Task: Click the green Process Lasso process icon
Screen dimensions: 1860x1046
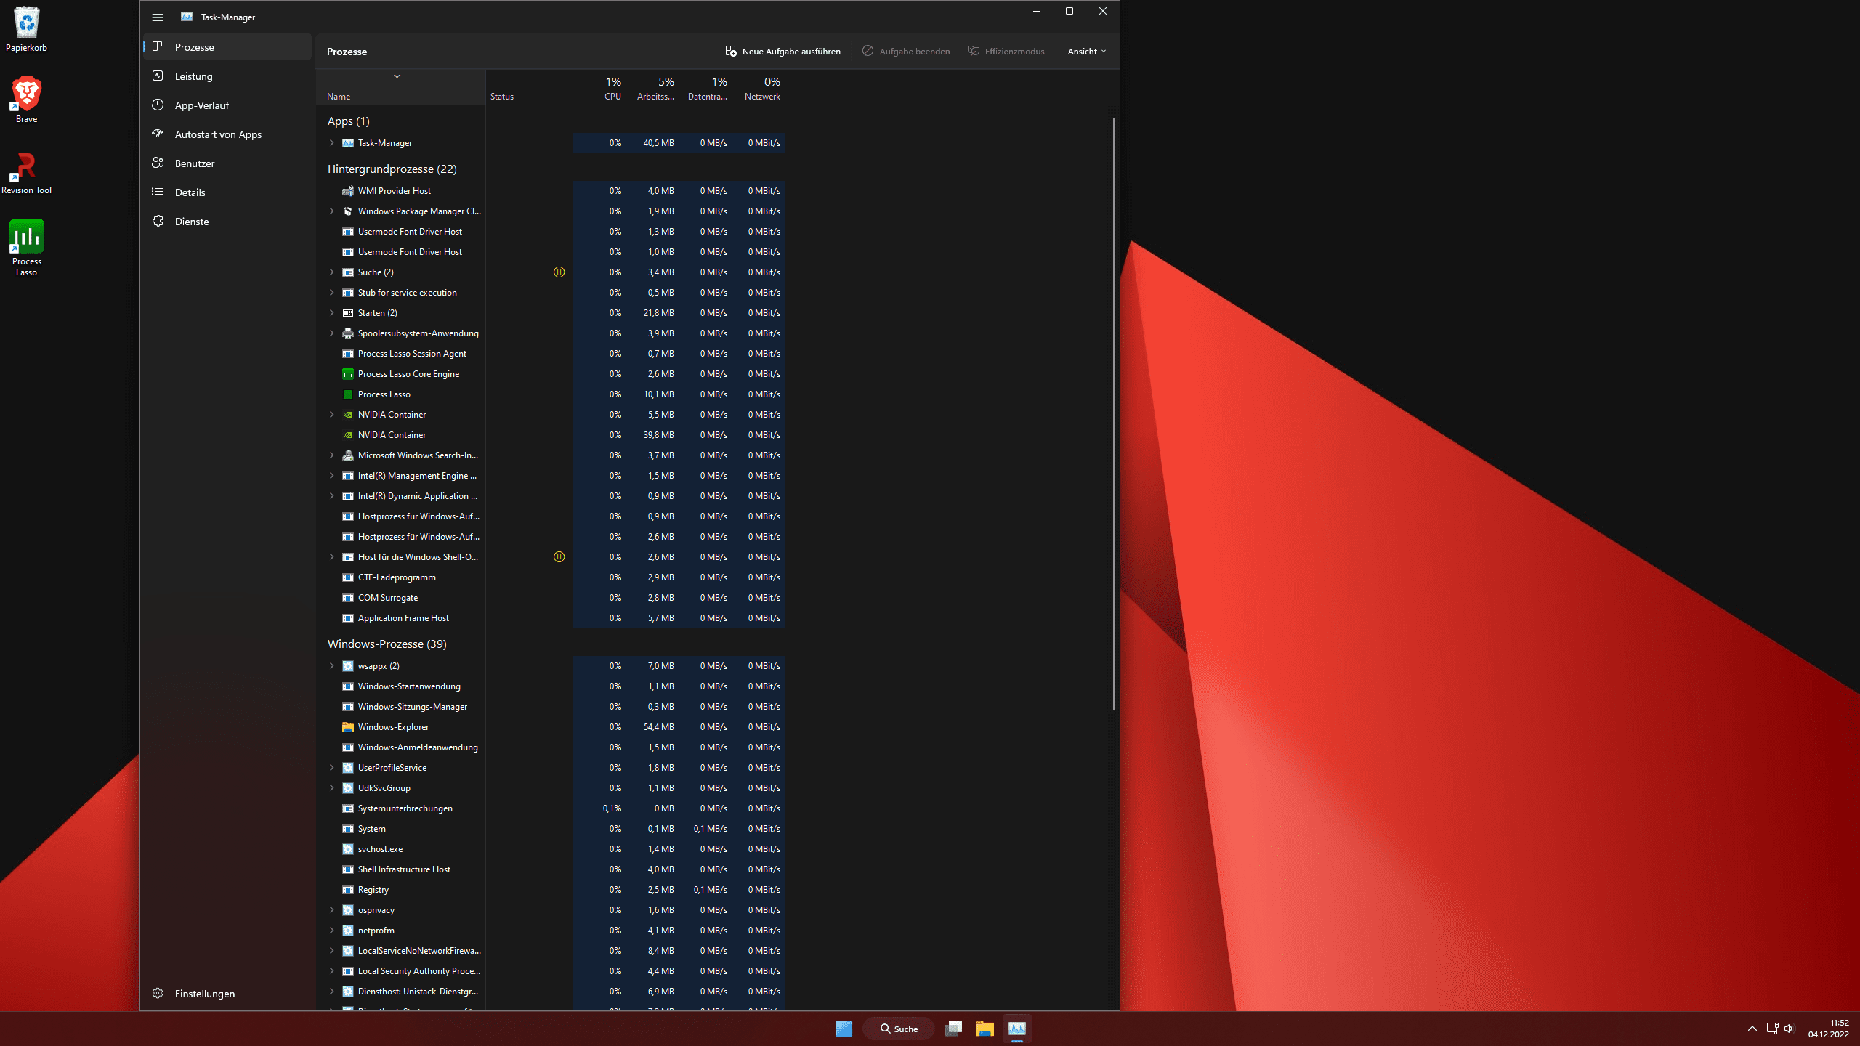Action: pos(348,394)
